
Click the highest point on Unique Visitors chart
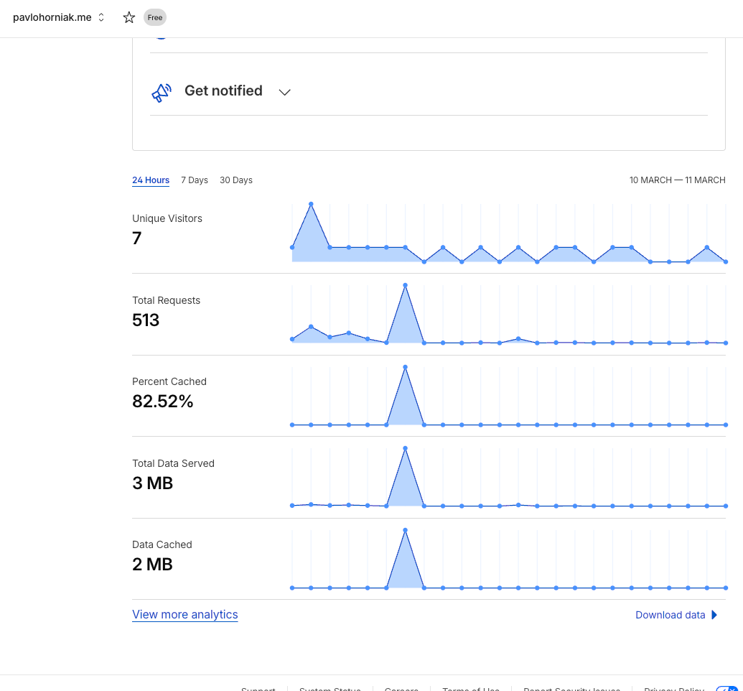pos(312,203)
